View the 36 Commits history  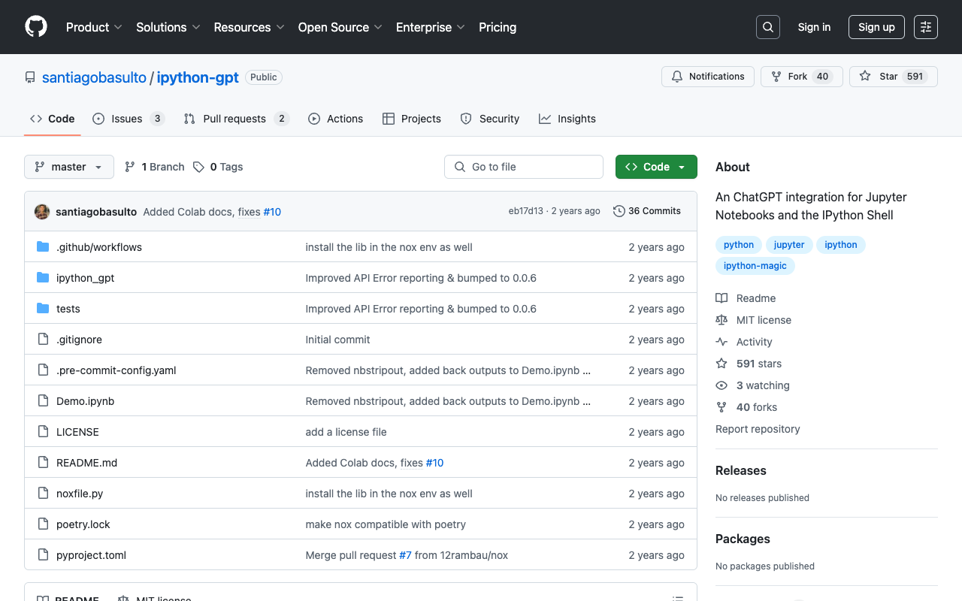pyautogui.click(x=647, y=211)
